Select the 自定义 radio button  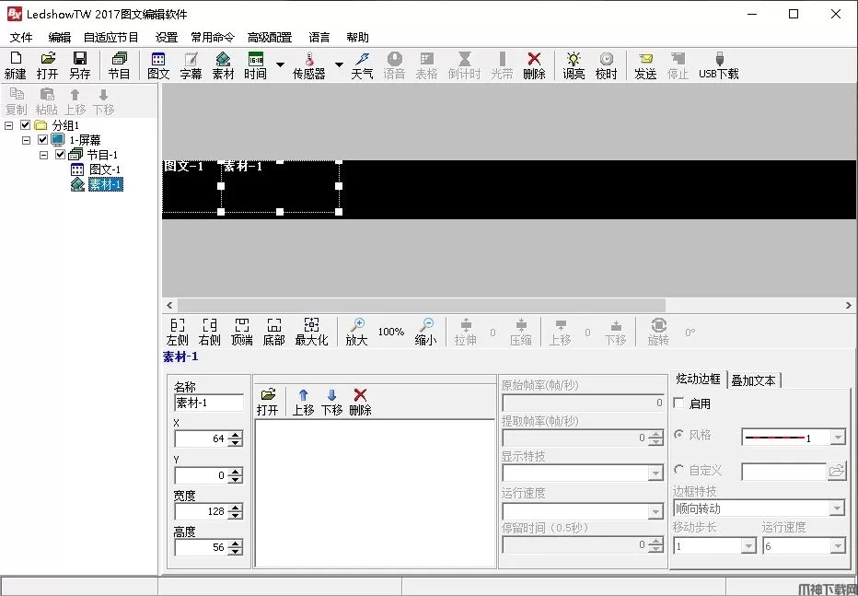click(x=679, y=470)
